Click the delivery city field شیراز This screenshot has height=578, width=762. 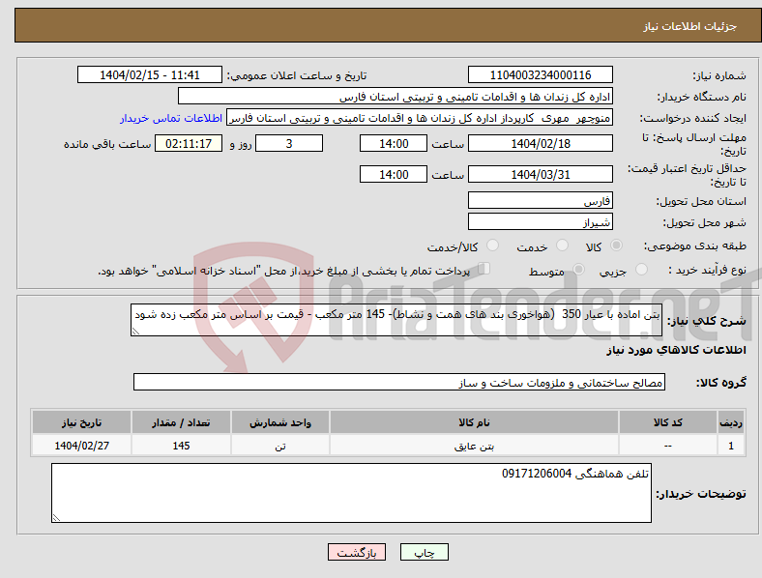click(541, 222)
